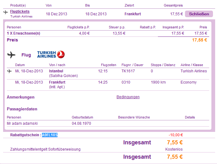This screenshot has height=164, width=217.
Task: Click the Turkish Airlines logo
Action: (x=51, y=54)
